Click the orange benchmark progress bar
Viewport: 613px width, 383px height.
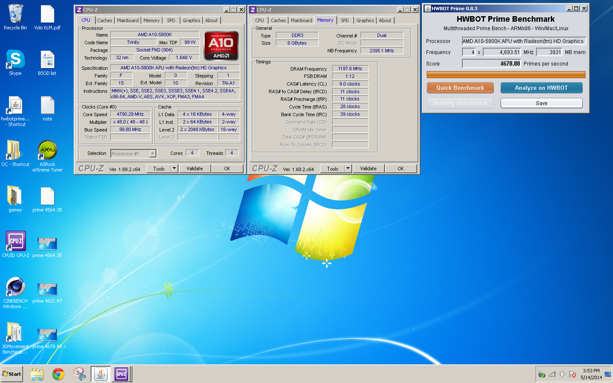506,74
